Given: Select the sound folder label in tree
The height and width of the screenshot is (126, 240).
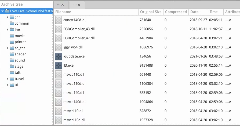Looking at the screenshot, I should pos(20,60).
